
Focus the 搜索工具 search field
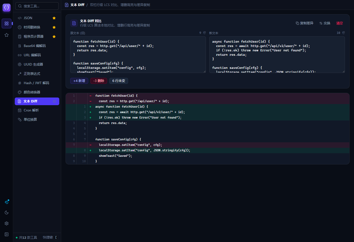point(37,6)
